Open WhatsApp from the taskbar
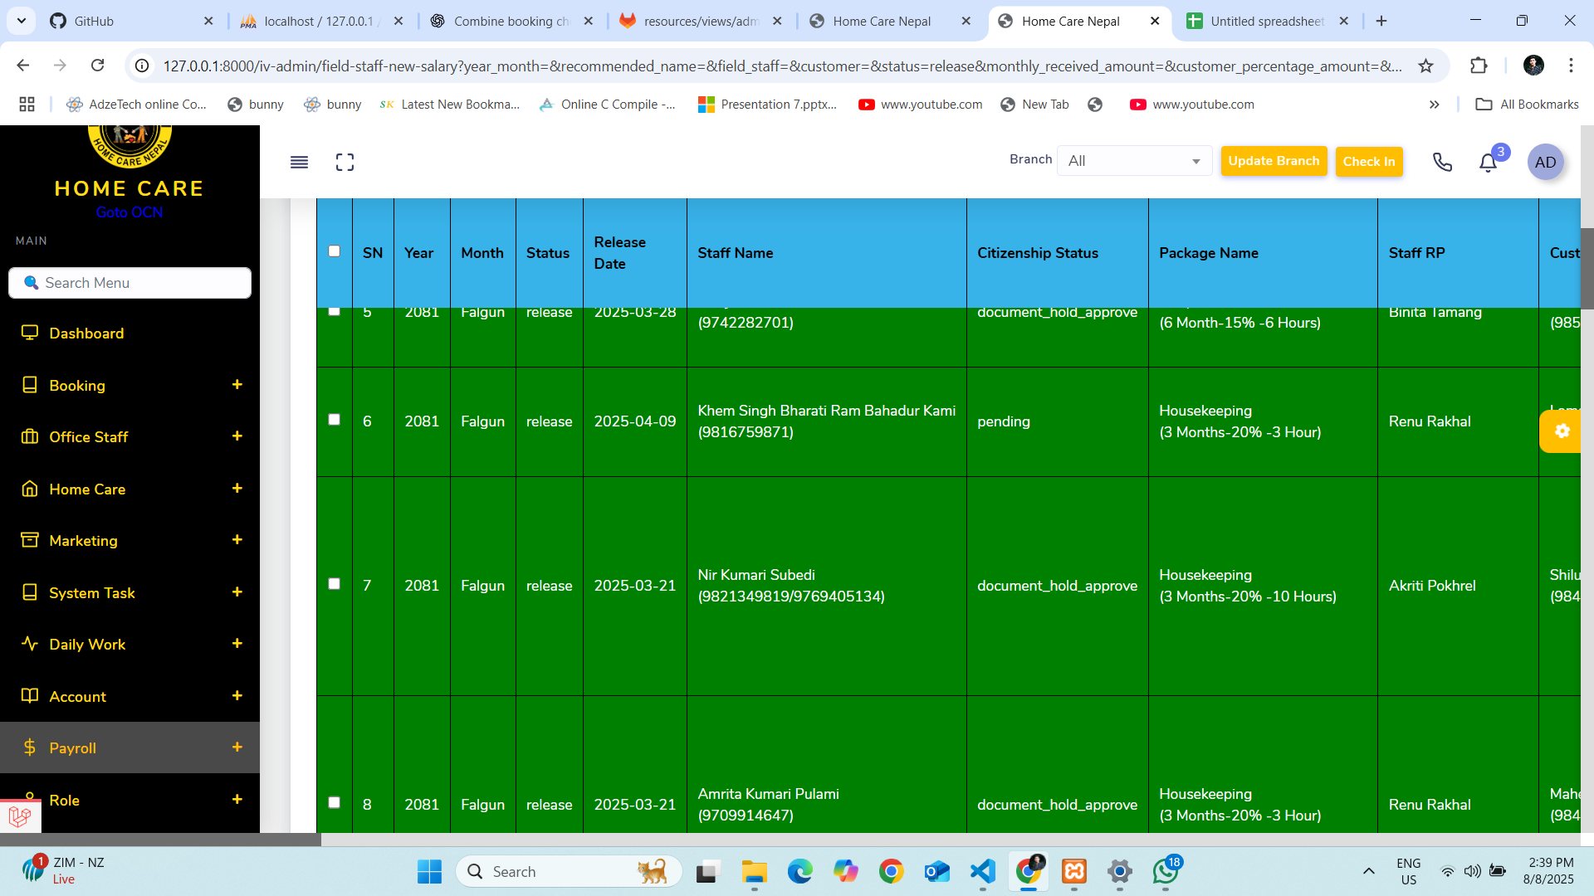The image size is (1594, 896). tap(1166, 872)
